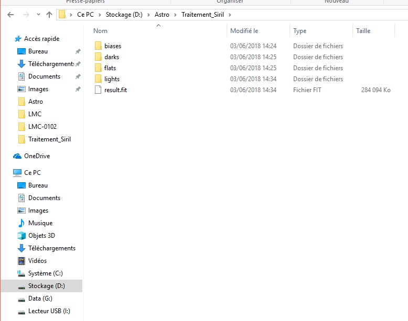The height and width of the screenshot is (321, 408).
Task: Click the 'Ce PC' computer icon
Action: pos(17,173)
